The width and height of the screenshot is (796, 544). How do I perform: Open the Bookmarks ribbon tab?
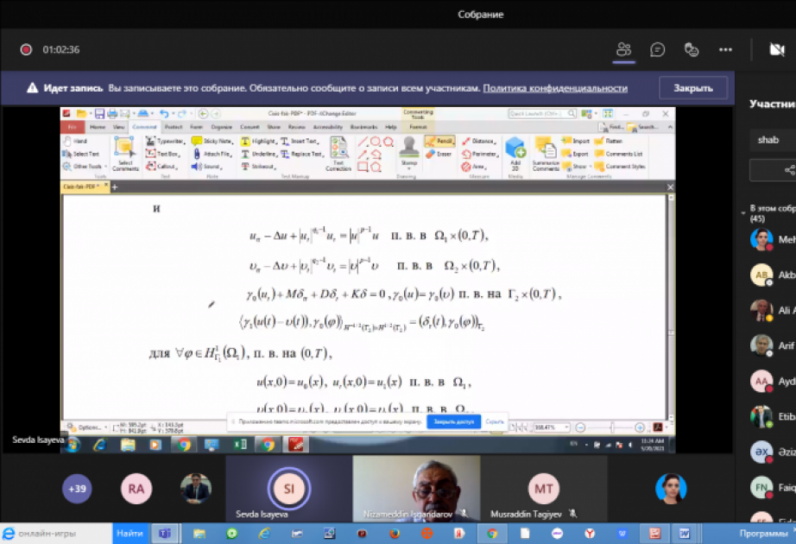point(363,127)
